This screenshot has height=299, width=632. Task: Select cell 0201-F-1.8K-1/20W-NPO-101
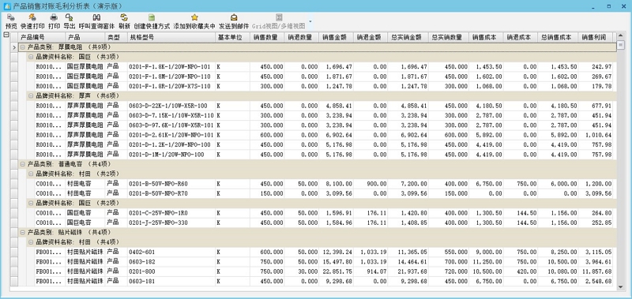171,66
